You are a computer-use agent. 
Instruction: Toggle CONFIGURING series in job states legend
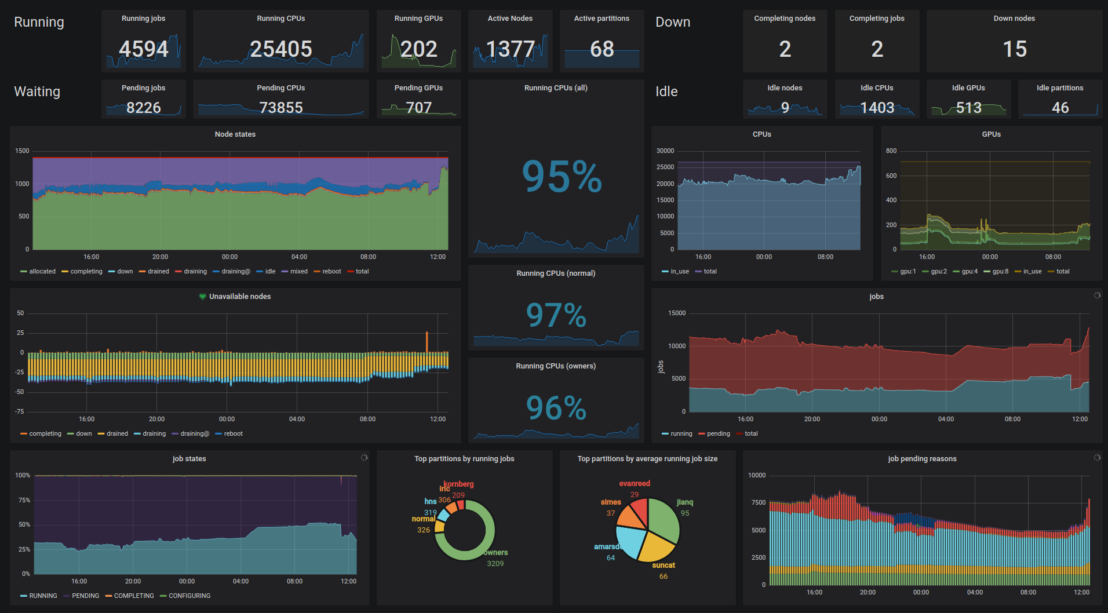(189, 596)
